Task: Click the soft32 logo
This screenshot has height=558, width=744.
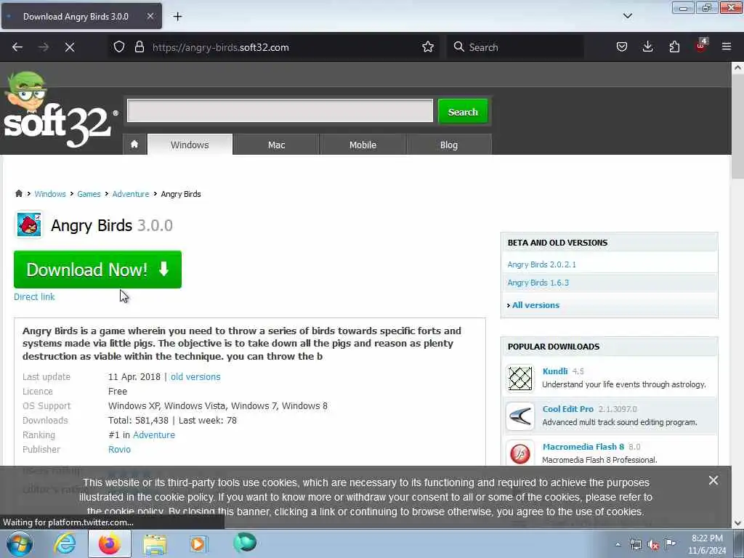Action: 60,110
